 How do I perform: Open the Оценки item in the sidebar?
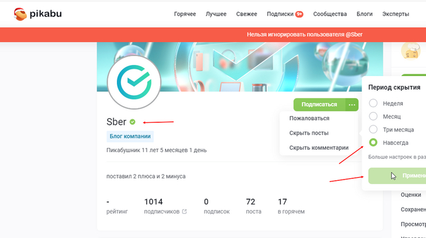[x=411, y=195]
